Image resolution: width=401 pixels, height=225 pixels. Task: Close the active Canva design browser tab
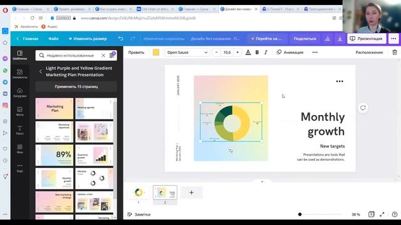[x=256, y=9]
